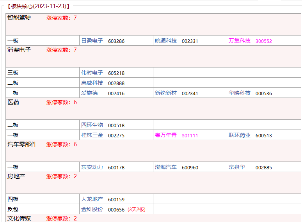This screenshot has height=222, width=302.
Task: Click 涨停家数 count for 汽车零部件
Action: 61,144
